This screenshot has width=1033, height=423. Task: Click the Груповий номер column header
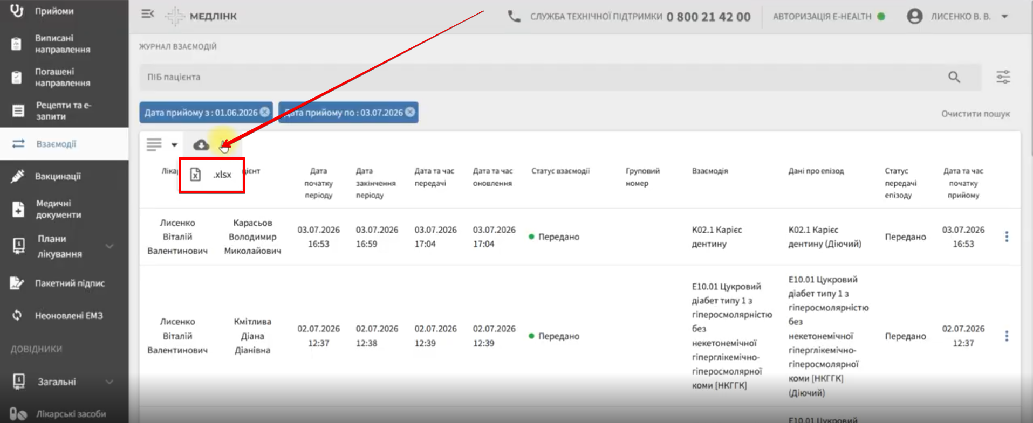tap(642, 177)
